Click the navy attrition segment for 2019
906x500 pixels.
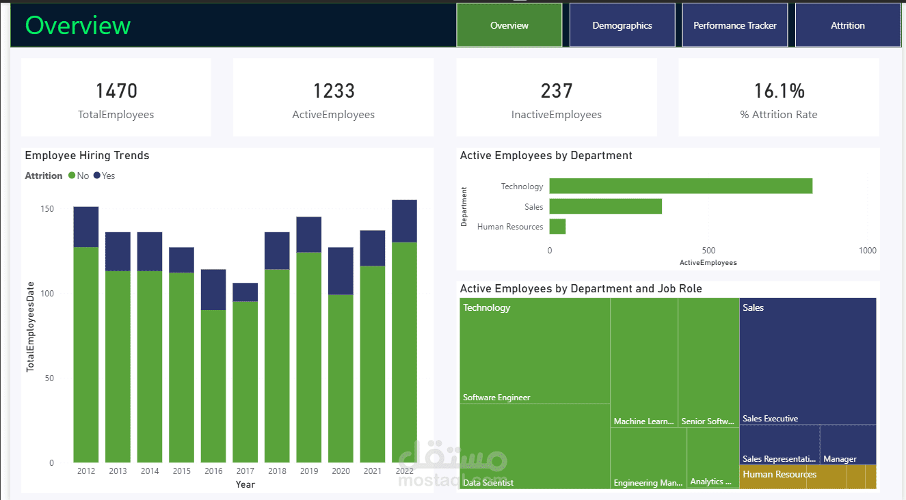pos(309,234)
